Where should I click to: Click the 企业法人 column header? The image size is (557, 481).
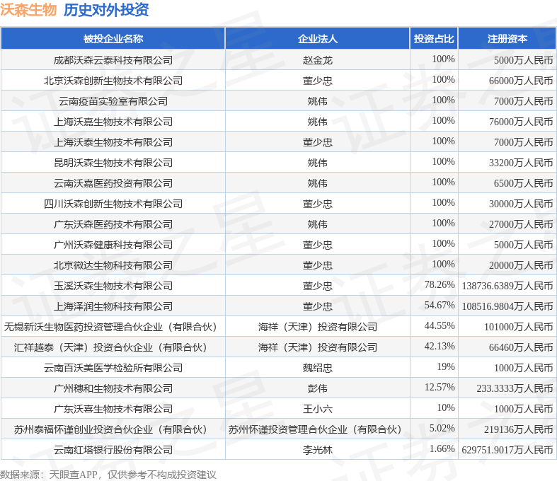pos(318,38)
